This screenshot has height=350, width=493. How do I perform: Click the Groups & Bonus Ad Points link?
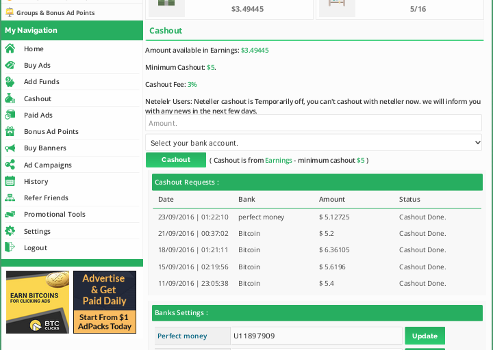click(x=55, y=12)
